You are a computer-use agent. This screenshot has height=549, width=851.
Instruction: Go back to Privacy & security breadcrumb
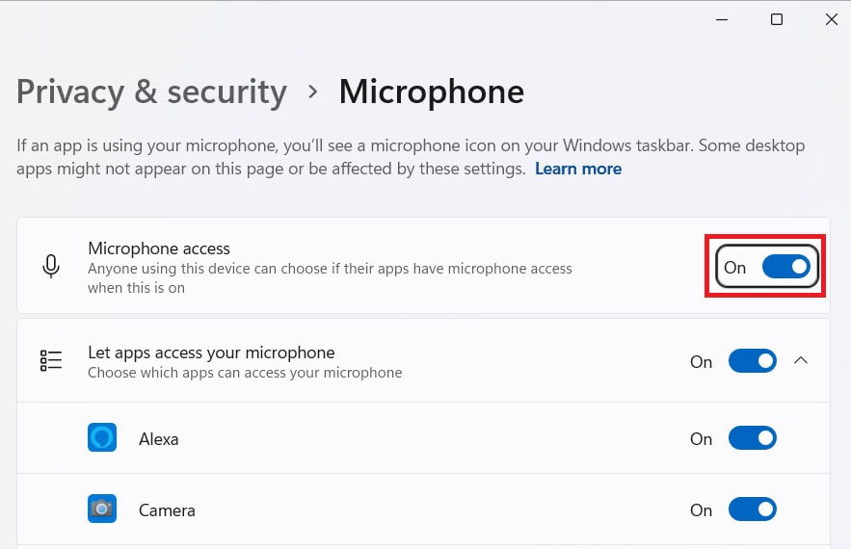[151, 92]
